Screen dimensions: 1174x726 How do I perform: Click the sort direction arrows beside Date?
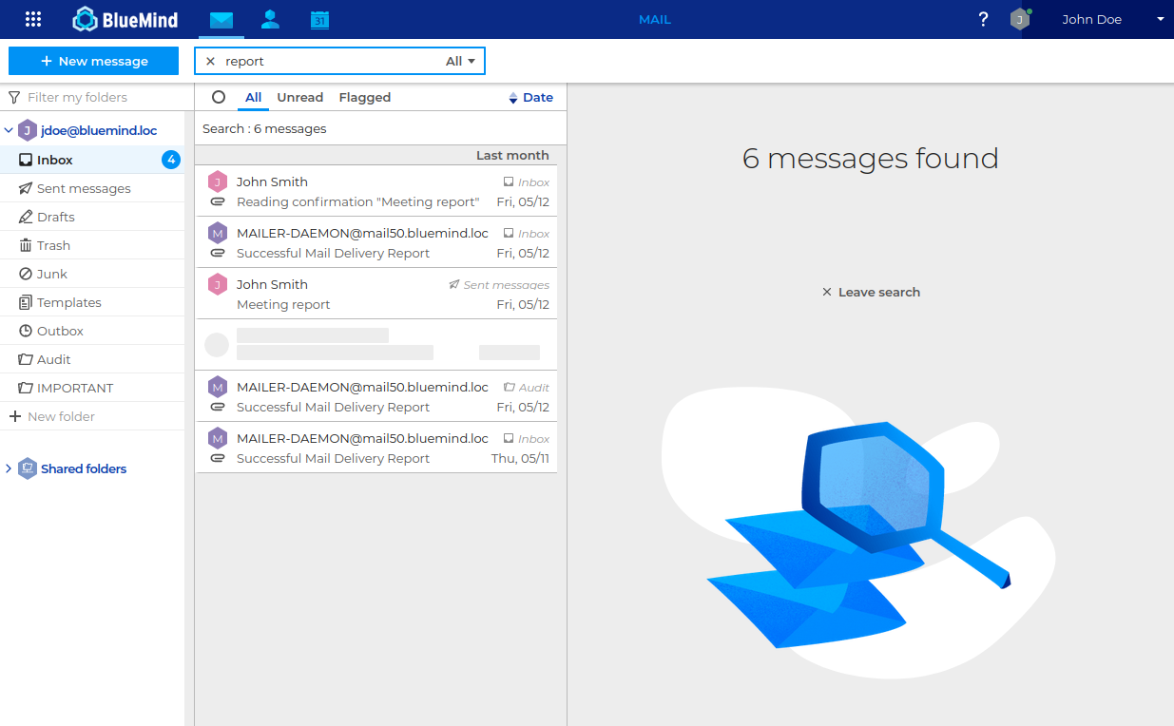pyautogui.click(x=513, y=98)
